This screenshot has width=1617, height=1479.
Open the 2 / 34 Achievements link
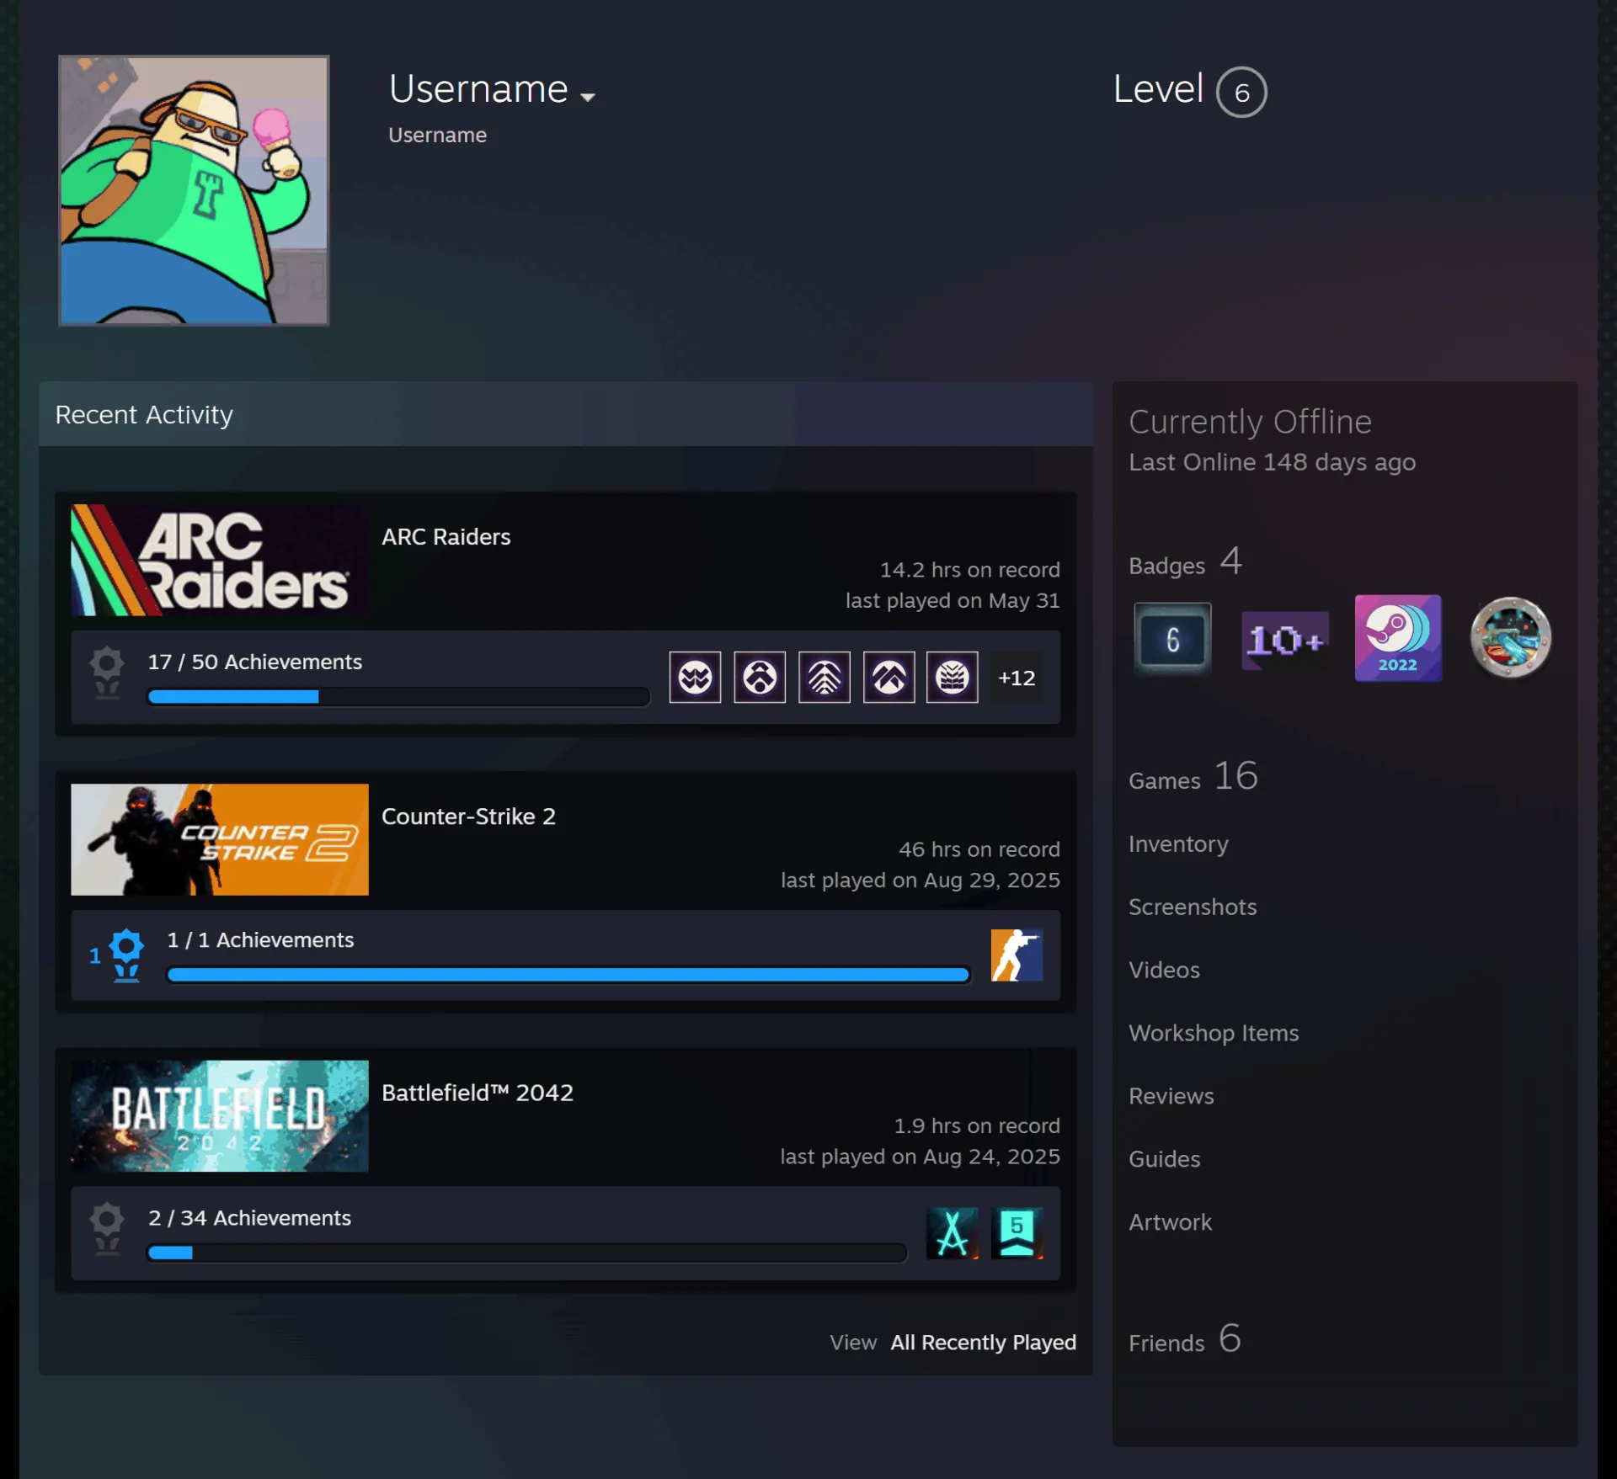[249, 1217]
